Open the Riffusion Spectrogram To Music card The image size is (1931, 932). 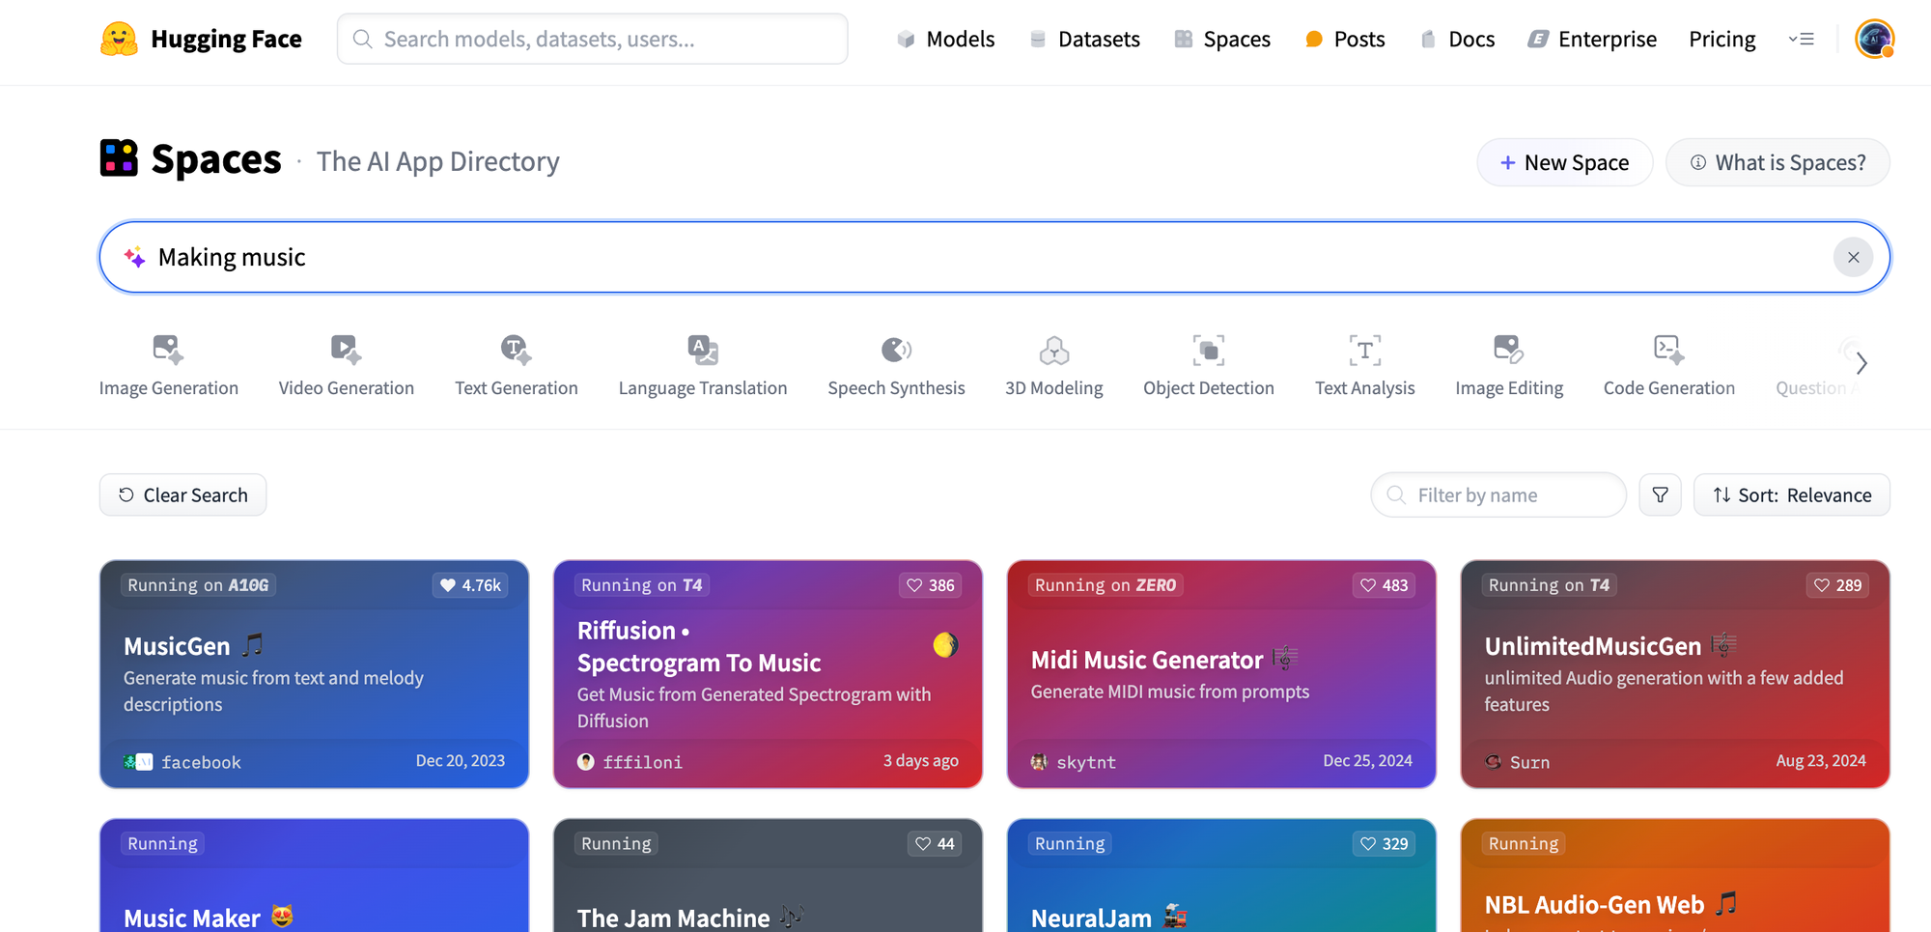click(768, 674)
